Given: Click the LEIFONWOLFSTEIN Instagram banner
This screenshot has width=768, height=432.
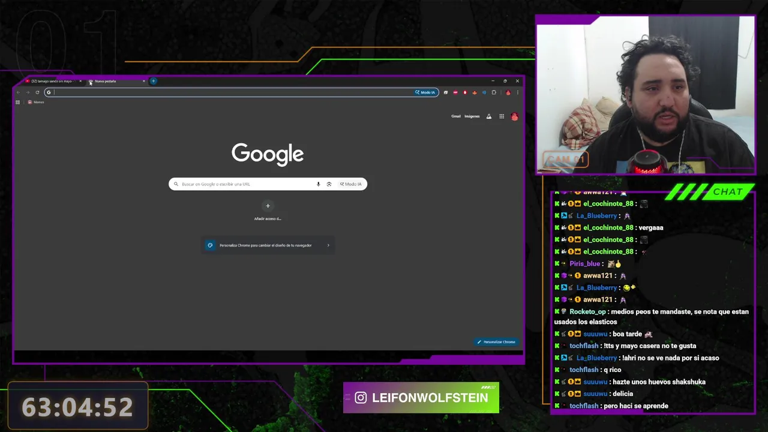Looking at the screenshot, I should coord(421,398).
